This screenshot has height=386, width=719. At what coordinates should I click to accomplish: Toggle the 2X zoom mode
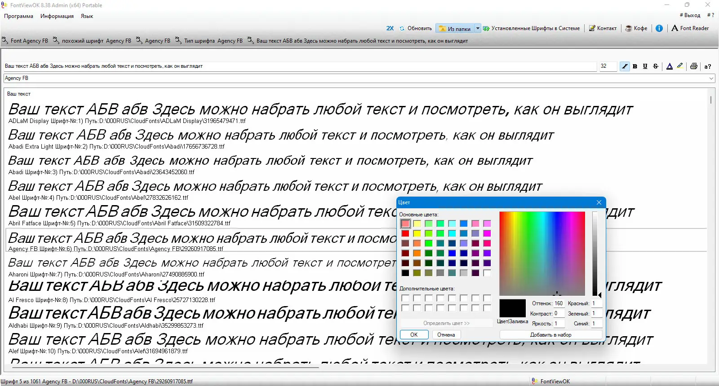[390, 28]
